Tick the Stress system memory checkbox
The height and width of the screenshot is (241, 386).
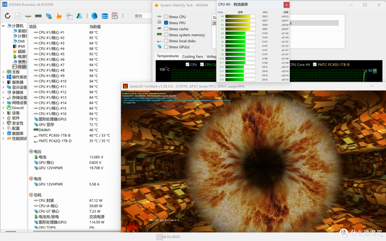pos(166,35)
